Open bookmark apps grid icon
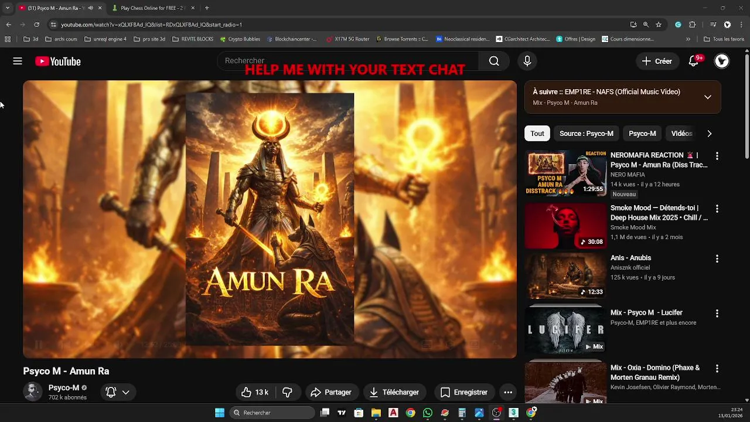 click(8, 39)
